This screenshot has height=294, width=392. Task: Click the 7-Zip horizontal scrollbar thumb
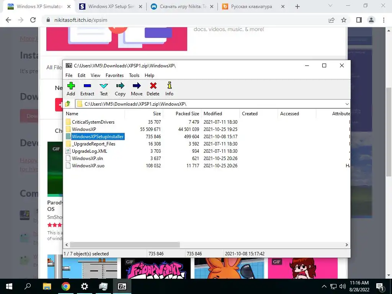tap(125, 245)
